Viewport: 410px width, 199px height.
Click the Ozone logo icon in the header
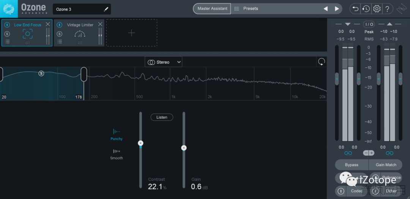tap(9, 9)
